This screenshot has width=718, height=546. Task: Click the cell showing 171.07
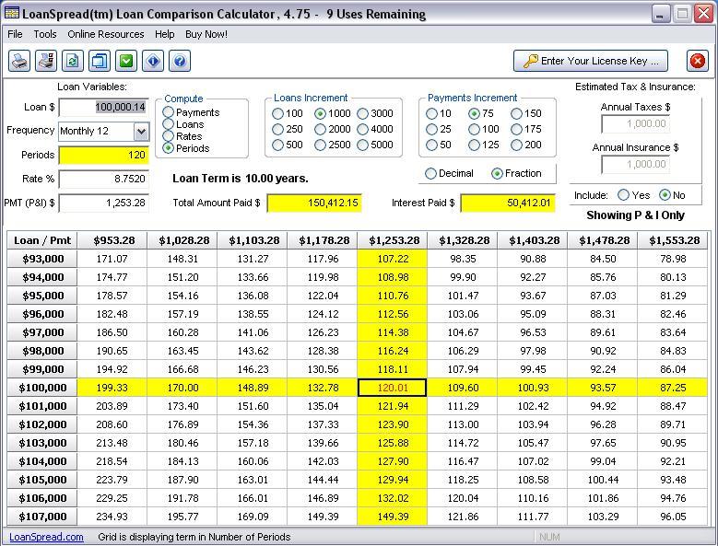(112, 259)
